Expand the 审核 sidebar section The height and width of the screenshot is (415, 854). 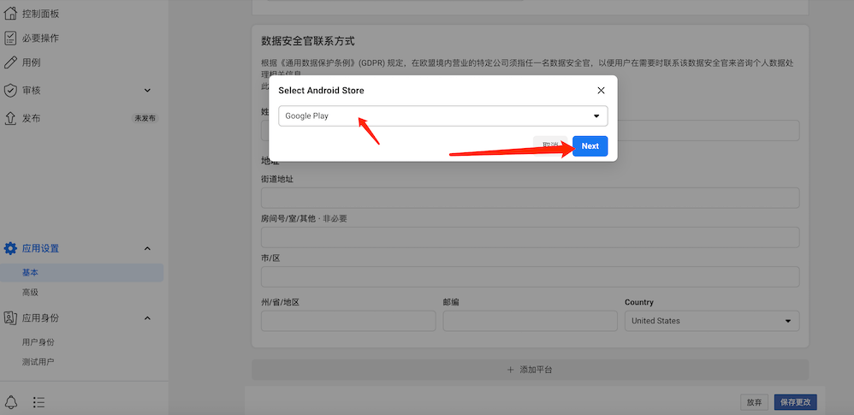[x=147, y=90]
